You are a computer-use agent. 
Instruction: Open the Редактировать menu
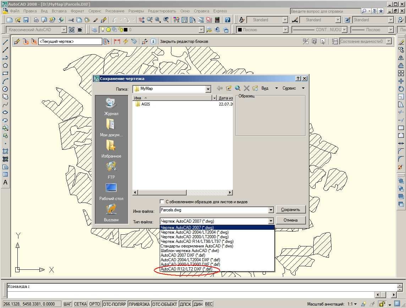pos(162,11)
